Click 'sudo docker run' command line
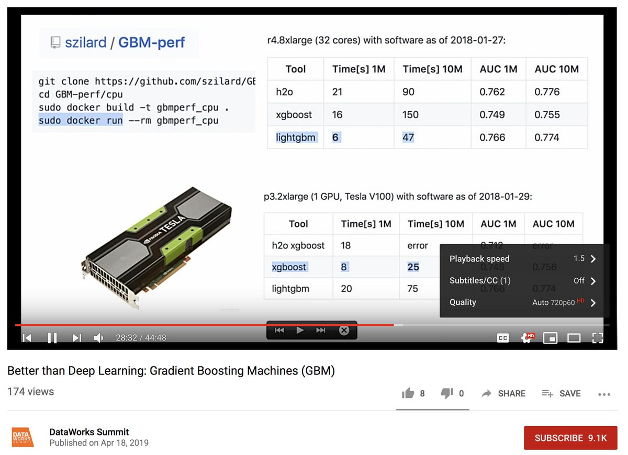Image resolution: width=628 pixels, height=455 pixels. (x=128, y=120)
